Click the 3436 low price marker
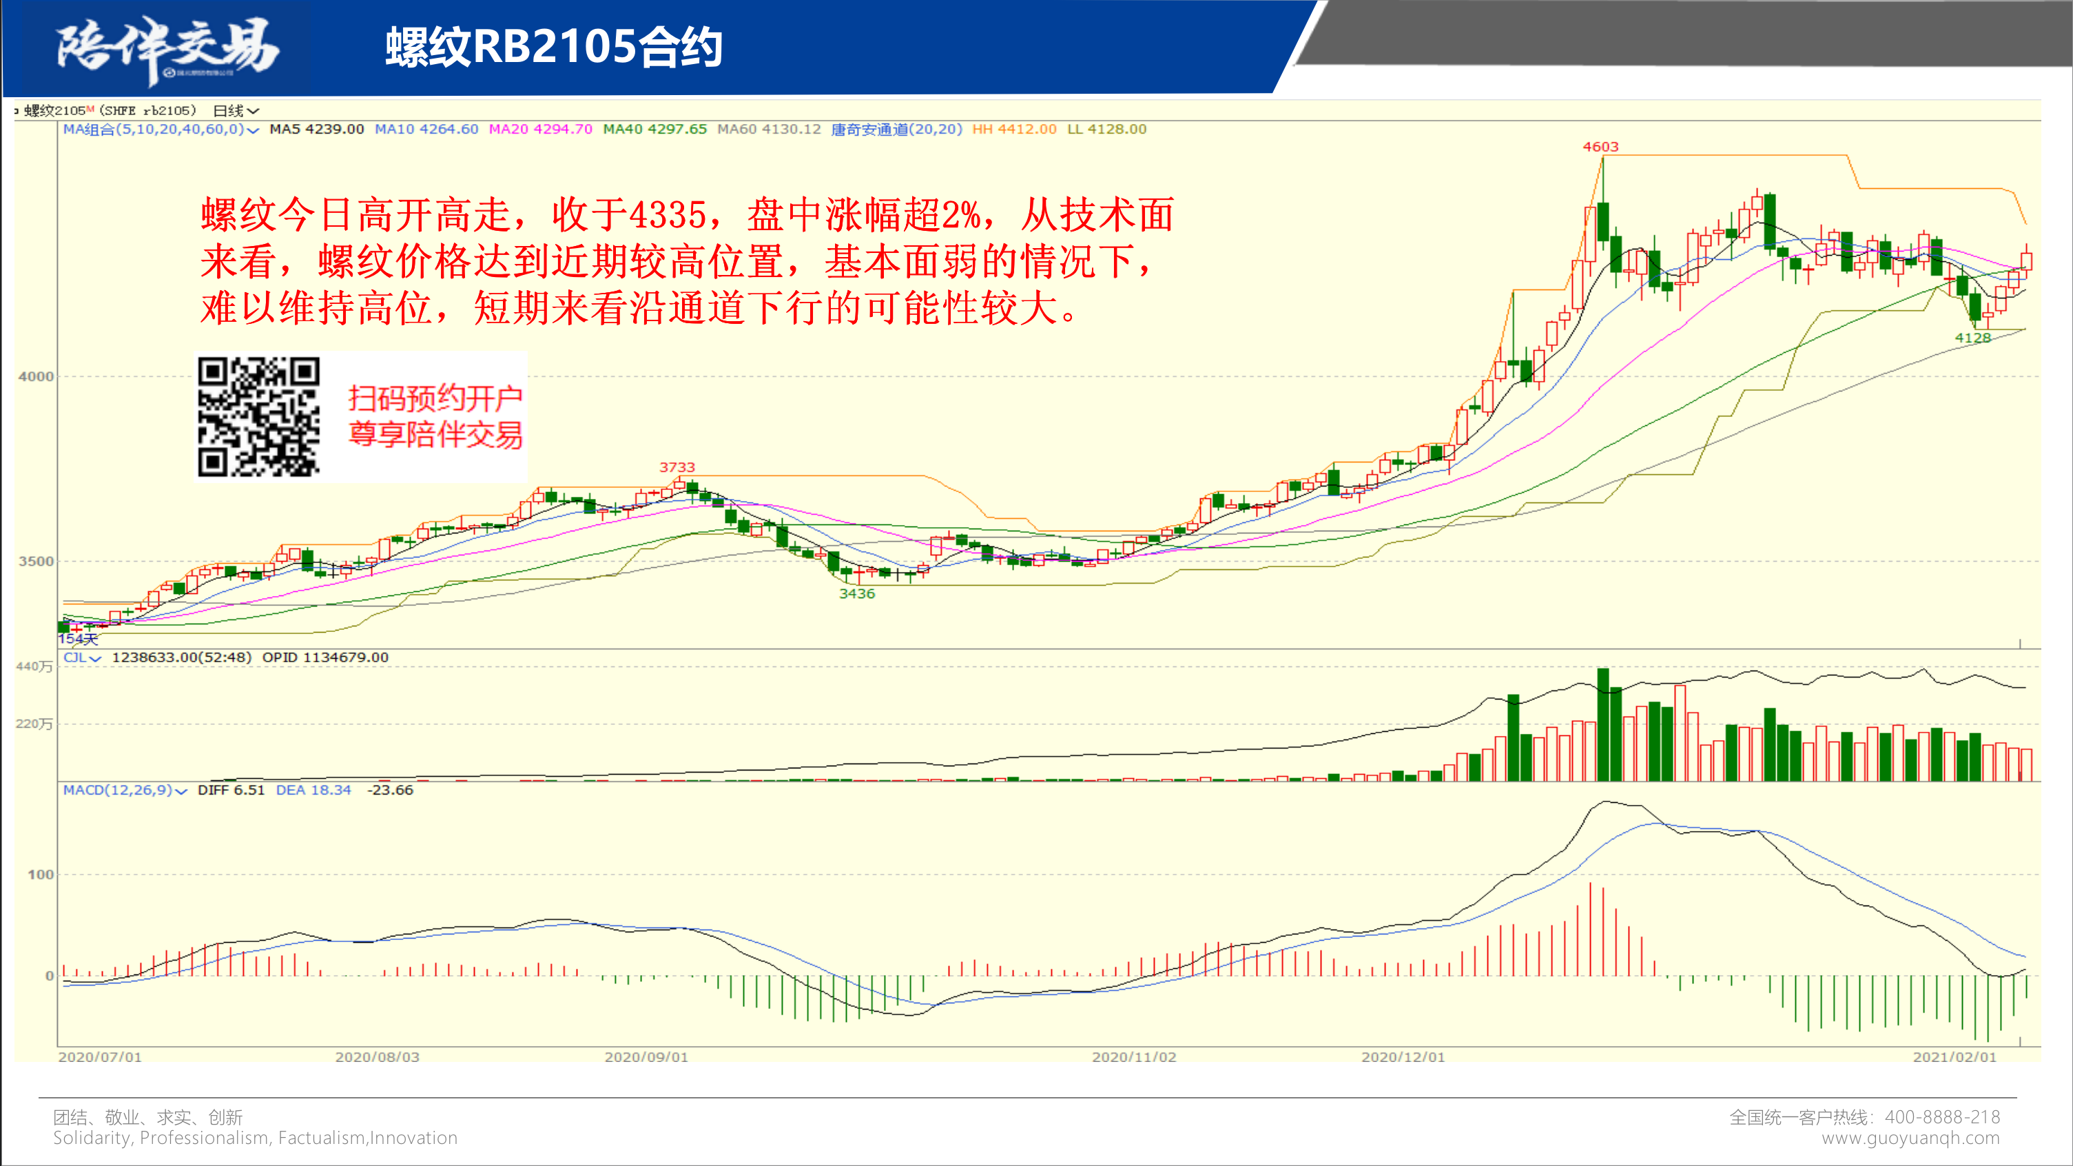Viewport: 2073px width, 1166px height. (856, 594)
